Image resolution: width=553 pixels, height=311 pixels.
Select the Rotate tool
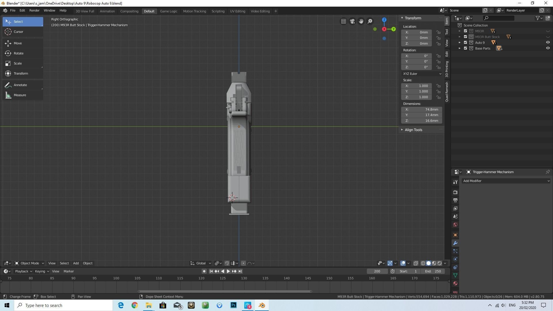point(23,53)
